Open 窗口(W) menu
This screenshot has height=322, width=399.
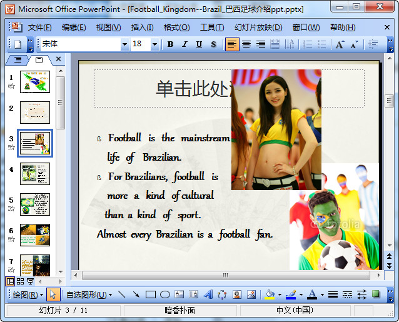tap(306, 28)
